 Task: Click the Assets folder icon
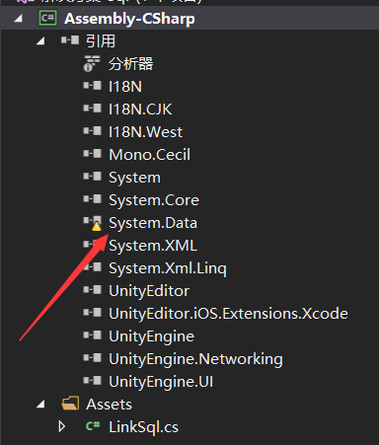pos(70,404)
